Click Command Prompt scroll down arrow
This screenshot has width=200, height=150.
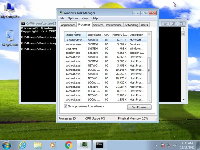183,99
